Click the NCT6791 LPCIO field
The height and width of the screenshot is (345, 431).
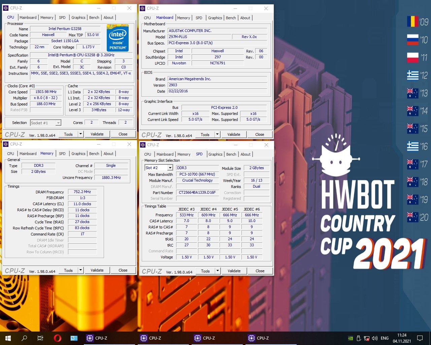tap(218, 63)
